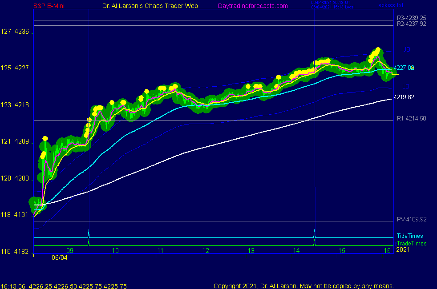The height and width of the screenshot is (289, 437).
Task: Click the green TradeTimes spike after 14
Action: [314, 242]
